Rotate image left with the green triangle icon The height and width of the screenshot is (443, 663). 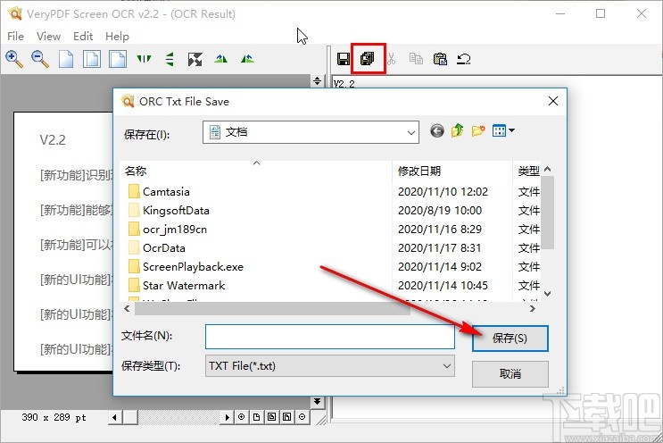click(220, 59)
